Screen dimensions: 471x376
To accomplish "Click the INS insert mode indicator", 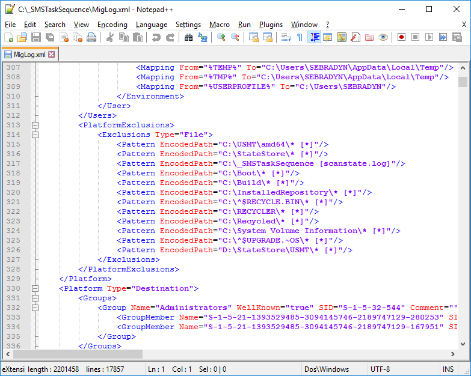I will (448, 369).
